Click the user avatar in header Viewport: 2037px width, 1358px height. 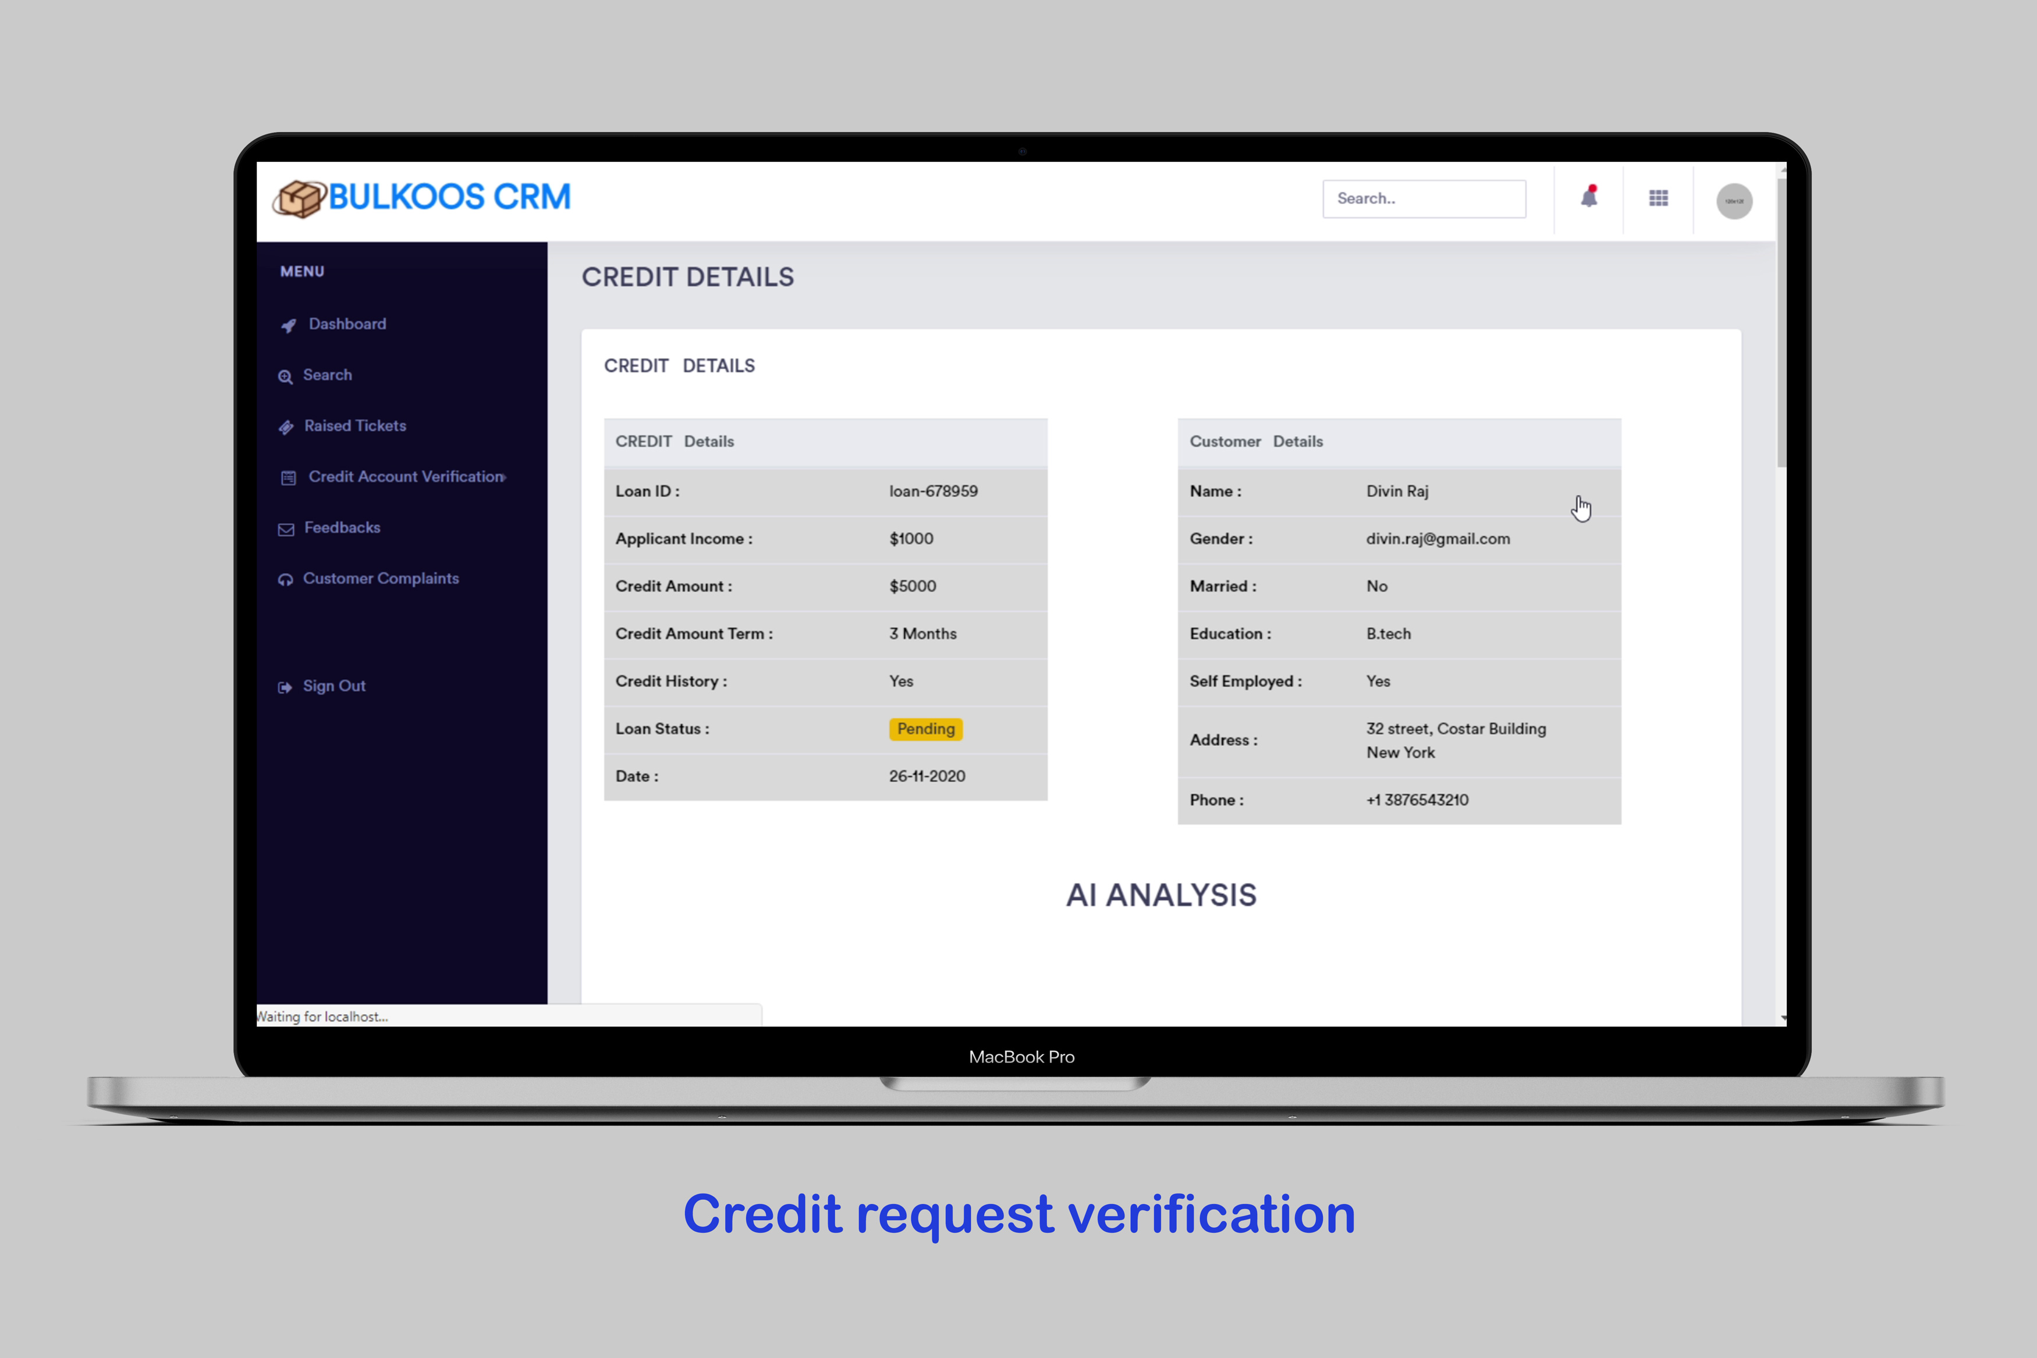point(1734,201)
